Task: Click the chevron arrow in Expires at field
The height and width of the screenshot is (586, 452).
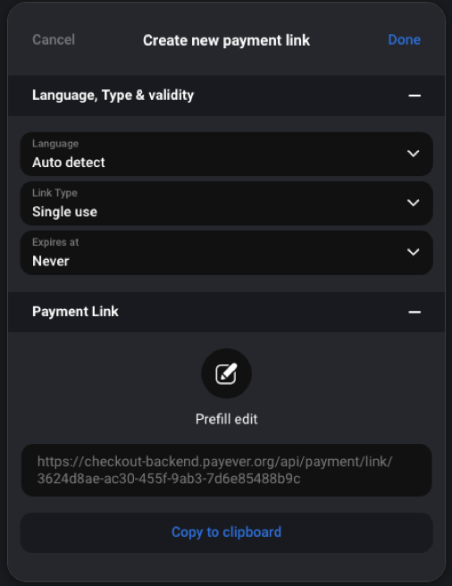Action: (x=413, y=252)
